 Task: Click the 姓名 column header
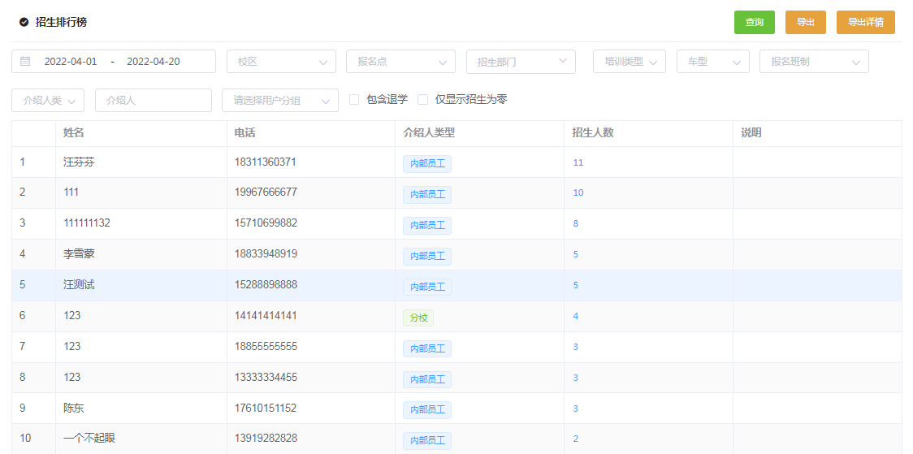(x=74, y=132)
